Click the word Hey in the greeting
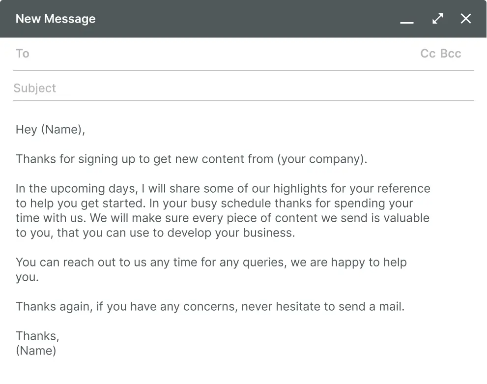 [x=27, y=129]
